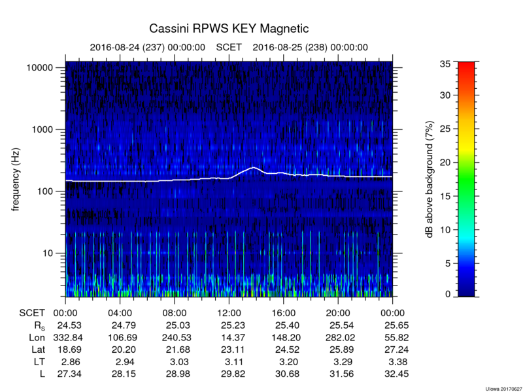The height and width of the screenshot is (392, 523).
Task: Select the start date '2016-08-24 (237) 00:00:00'
Action: pos(148,47)
